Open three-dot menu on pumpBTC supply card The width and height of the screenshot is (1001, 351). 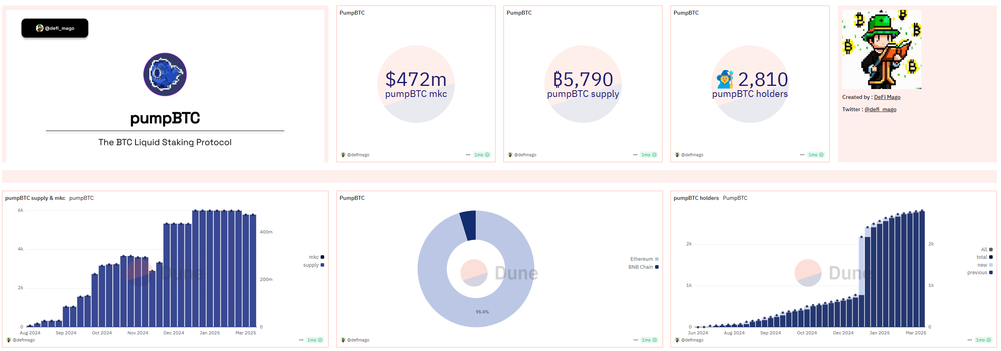click(x=635, y=155)
